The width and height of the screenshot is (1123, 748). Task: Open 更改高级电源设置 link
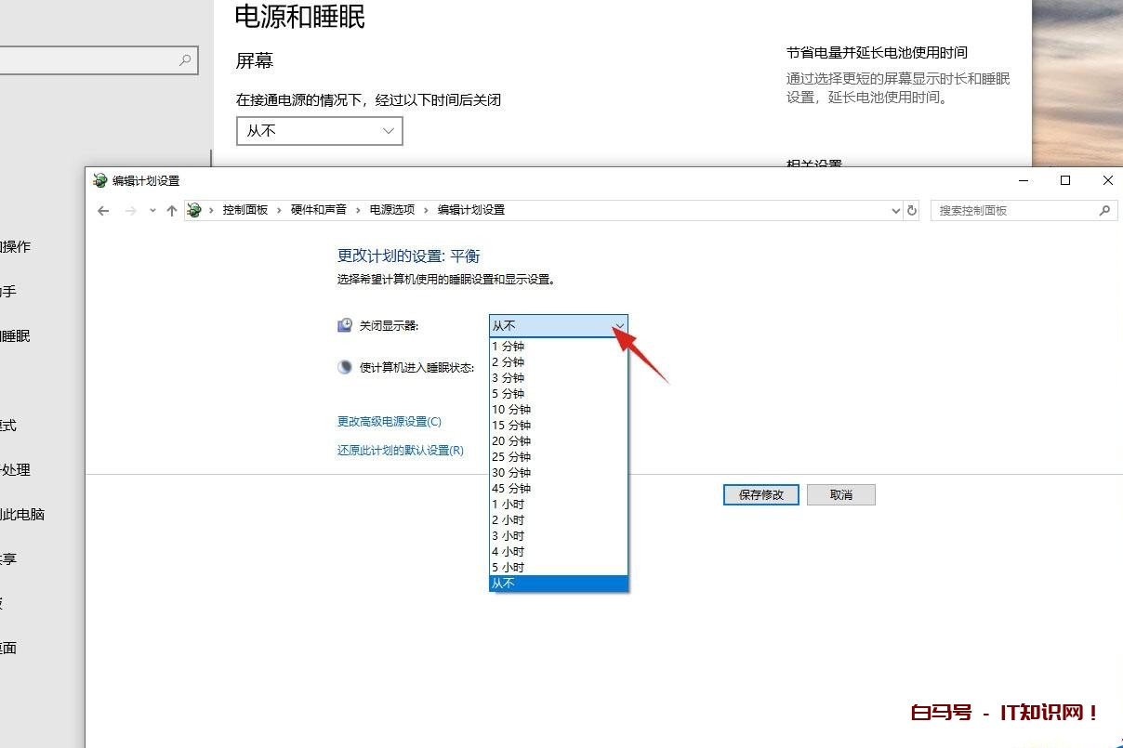[389, 422]
